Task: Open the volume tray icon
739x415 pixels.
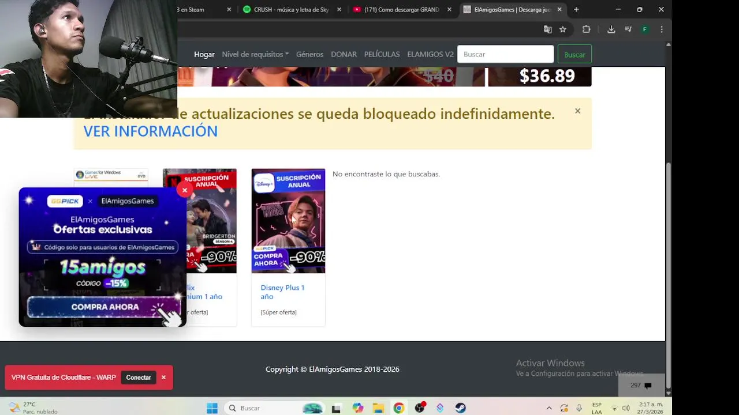Action: click(626, 408)
